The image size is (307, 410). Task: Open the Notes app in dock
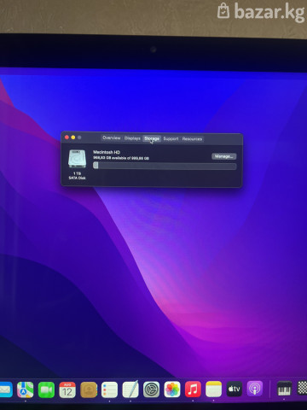point(213,389)
